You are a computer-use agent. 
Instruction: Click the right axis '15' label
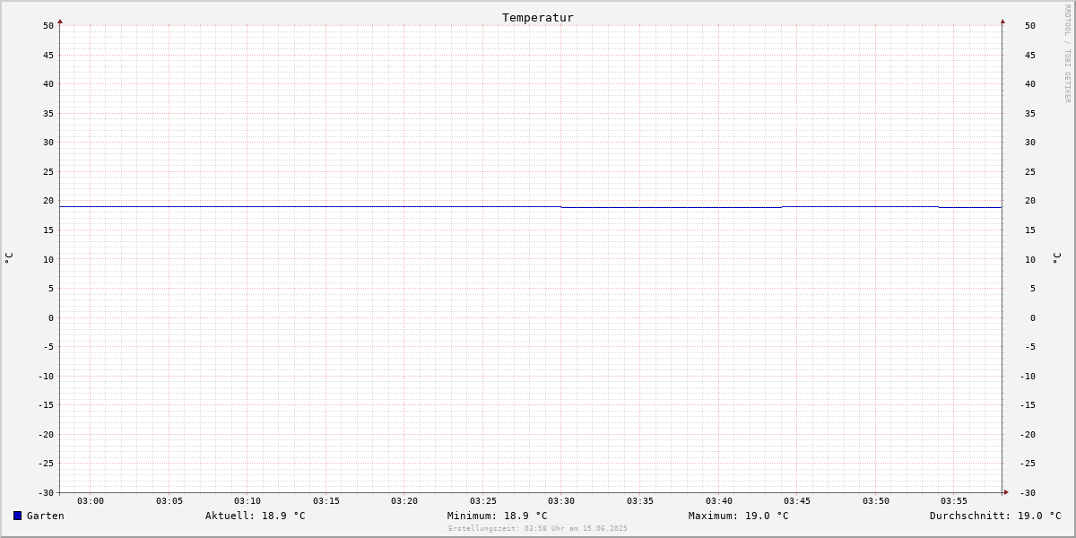click(x=1030, y=230)
